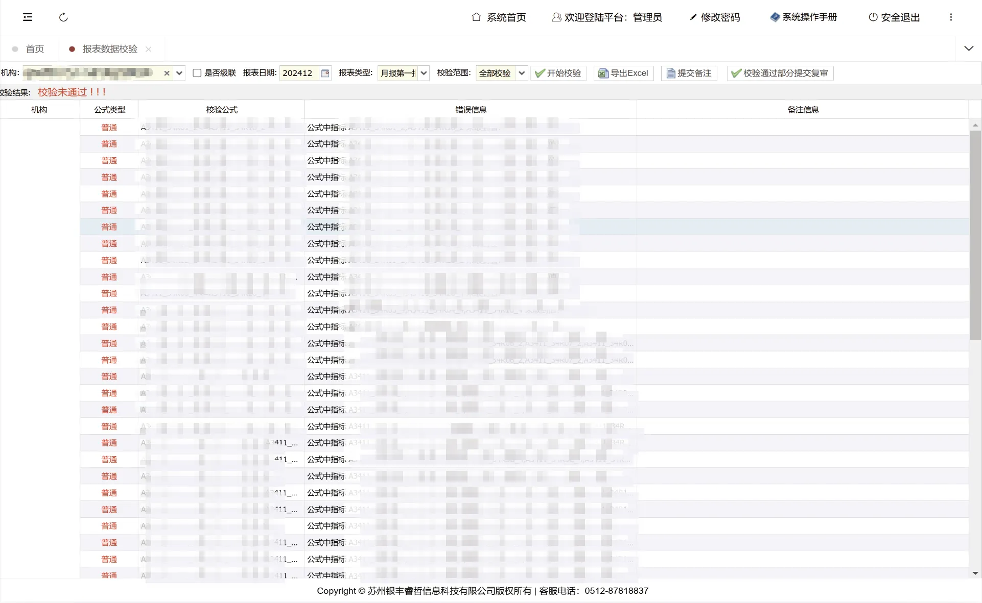Screen dimensions: 982x603
Task: Click the vertical scrollbar thumb
Action: 975,235
